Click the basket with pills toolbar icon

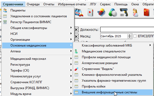tap(101, 12)
